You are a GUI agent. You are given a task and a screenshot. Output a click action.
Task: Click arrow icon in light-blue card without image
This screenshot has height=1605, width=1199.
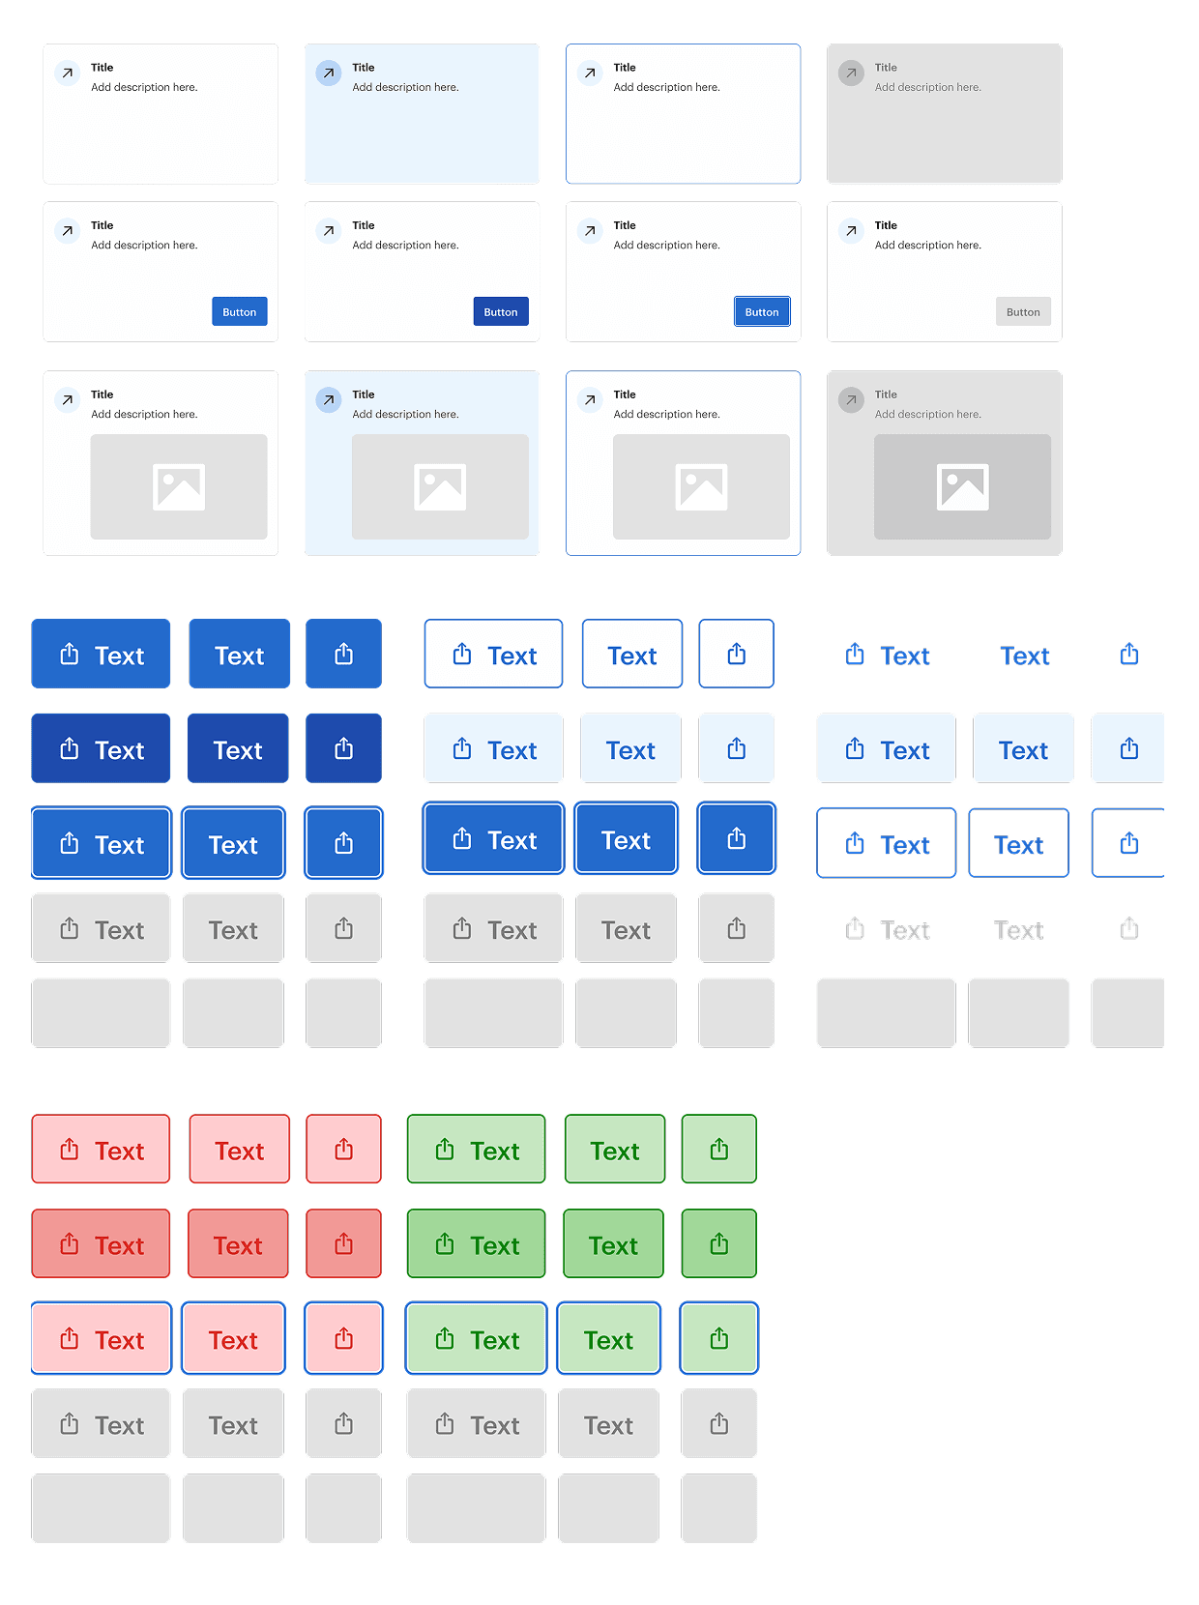(329, 73)
